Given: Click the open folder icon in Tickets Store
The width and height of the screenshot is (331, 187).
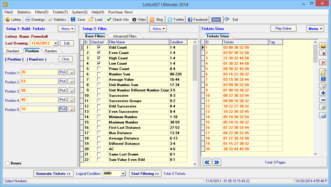Looking at the screenshot, I should tap(323, 72).
